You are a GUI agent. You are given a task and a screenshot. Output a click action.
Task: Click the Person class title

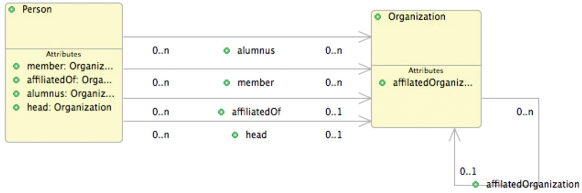(37, 10)
